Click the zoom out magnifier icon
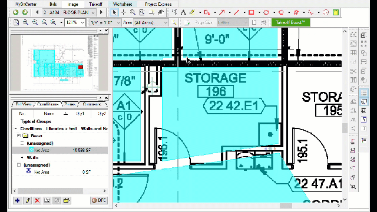This screenshot has width=377, height=212. click(x=35, y=22)
